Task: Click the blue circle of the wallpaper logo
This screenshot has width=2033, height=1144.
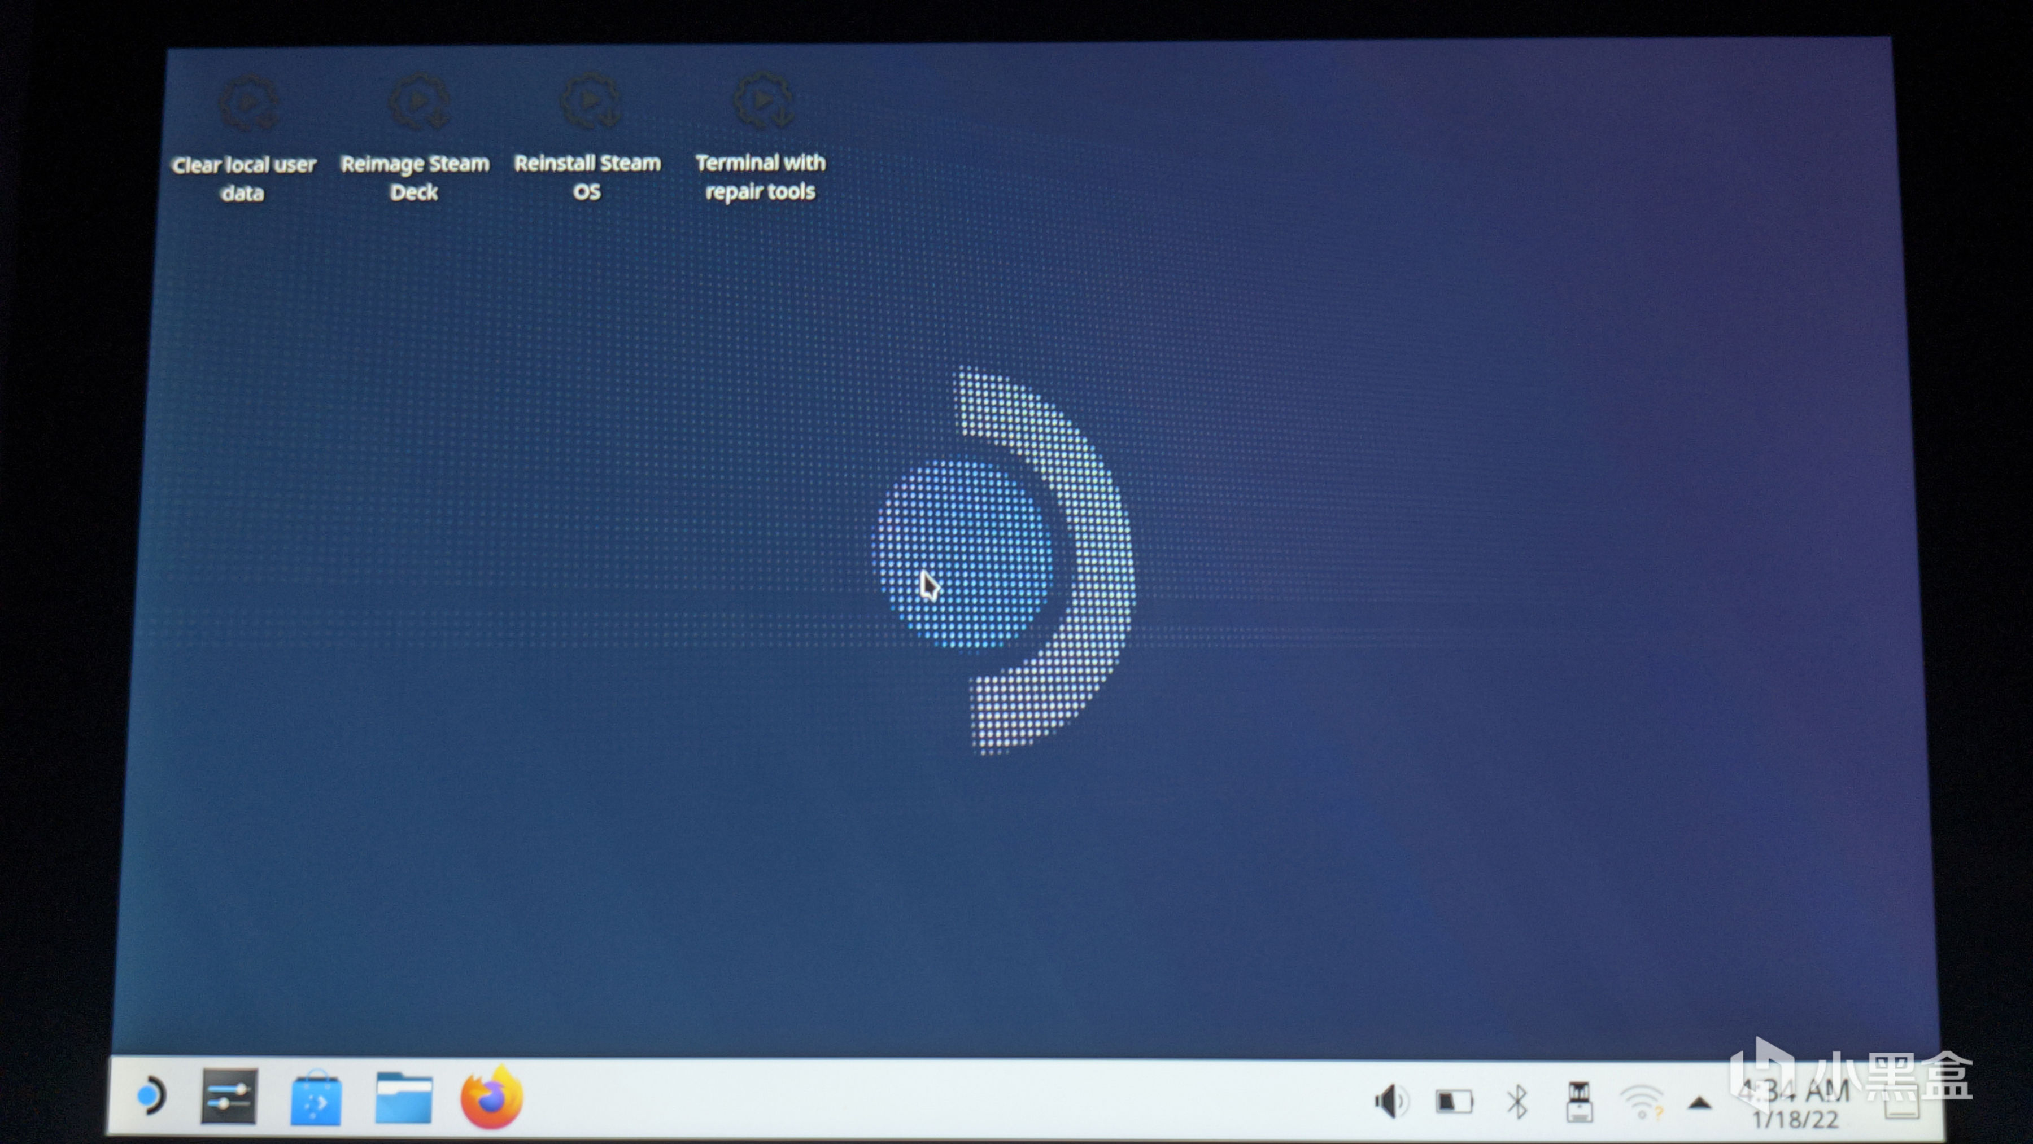Action: (x=963, y=554)
